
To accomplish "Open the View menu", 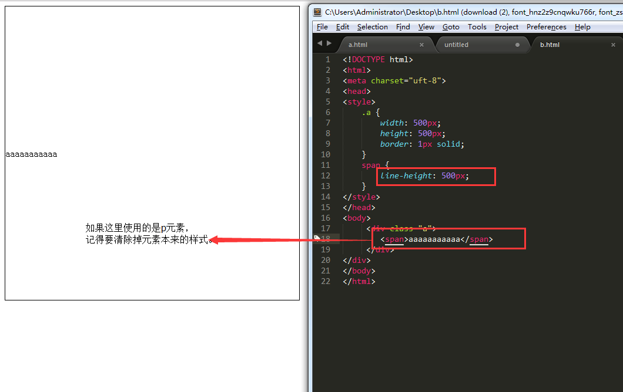I will (x=426, y=27).
